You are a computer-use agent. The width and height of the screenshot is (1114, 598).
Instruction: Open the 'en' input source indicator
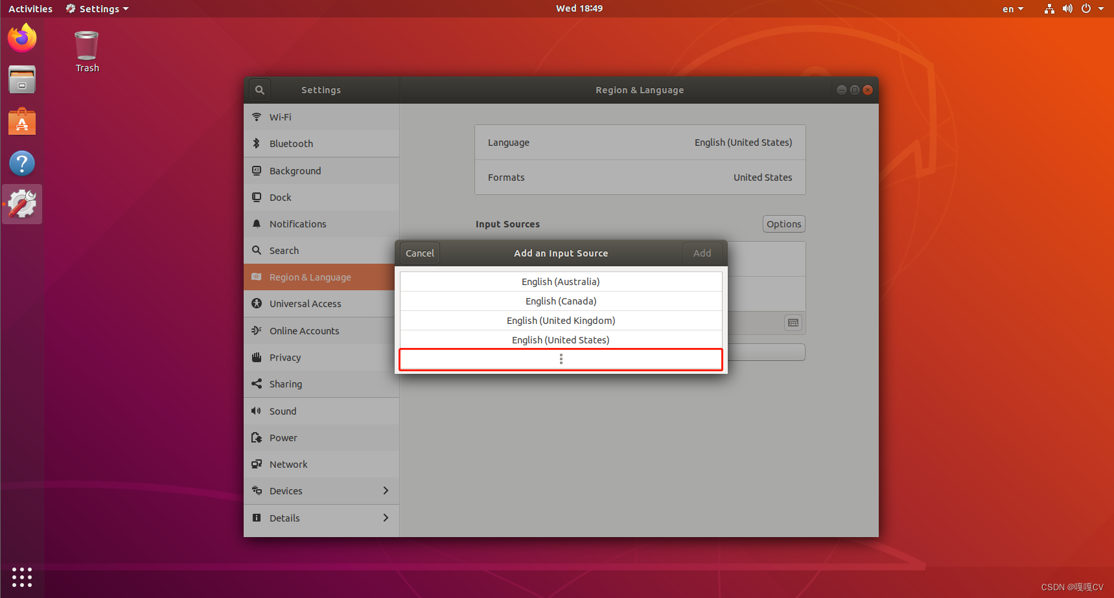click(1013, 9)
